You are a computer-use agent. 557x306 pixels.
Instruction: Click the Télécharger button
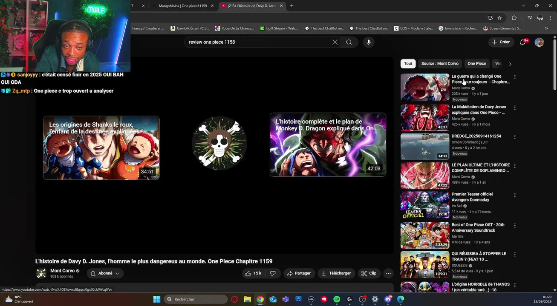336,273
